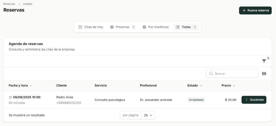Switch to Citas de Hoy tab
Image resolution: width=276 pixels, height=126 pixels.
(91, 27)
